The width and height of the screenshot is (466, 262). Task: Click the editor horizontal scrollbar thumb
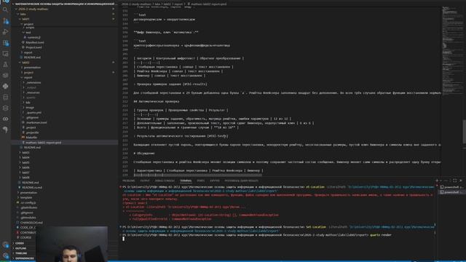(x=197, y=175)
